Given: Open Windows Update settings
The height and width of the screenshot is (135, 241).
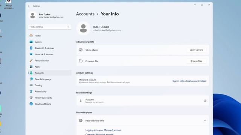Looking at the screenshot, I should click(50, 104).
